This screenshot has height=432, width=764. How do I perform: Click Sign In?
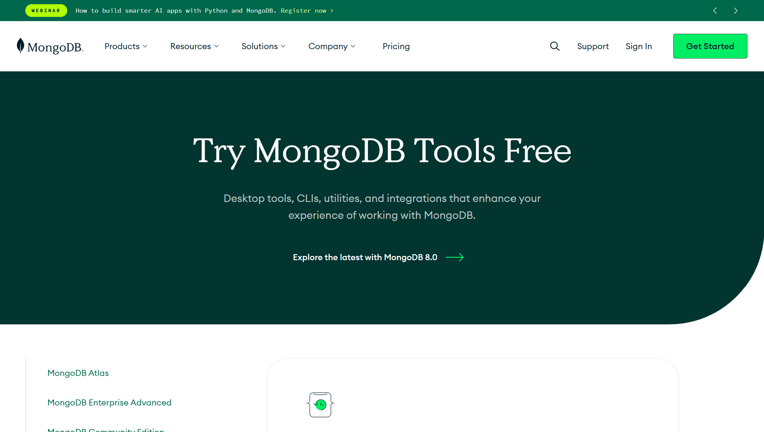point(639,46)
